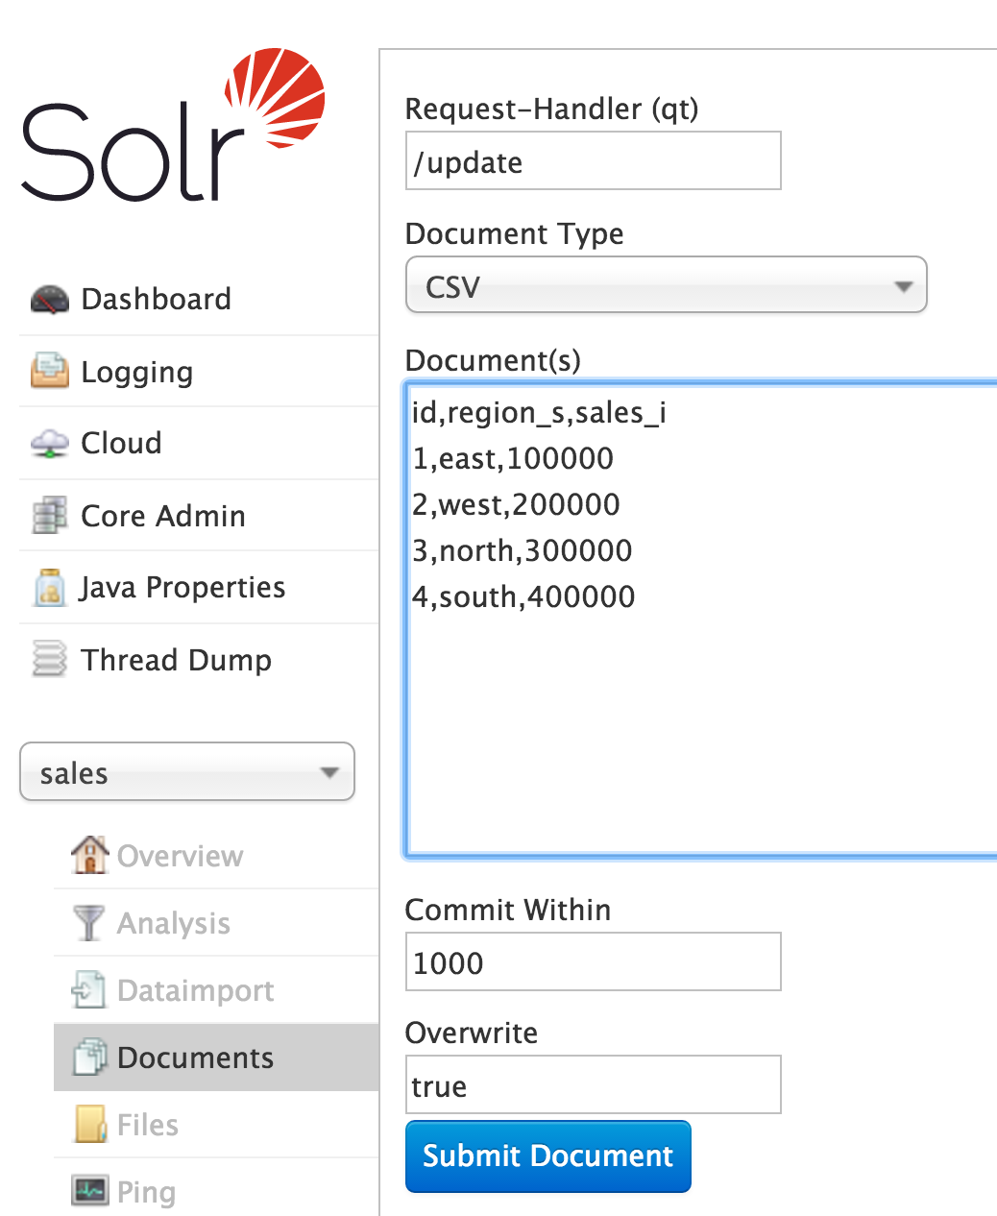Open Logging via its log tray icon

49,371
